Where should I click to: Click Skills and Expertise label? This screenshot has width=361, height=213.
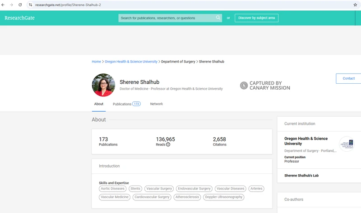tap(114, 183)
